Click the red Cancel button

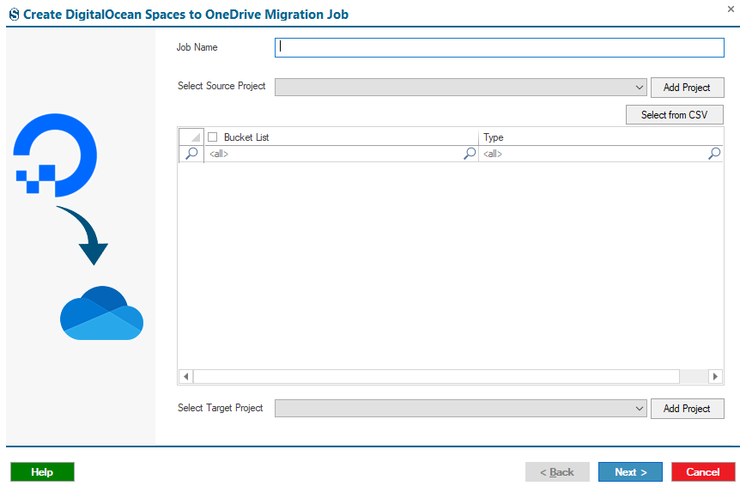(x=703, y=472)
